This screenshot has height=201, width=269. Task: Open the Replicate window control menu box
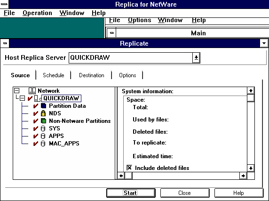click(5, 43)
